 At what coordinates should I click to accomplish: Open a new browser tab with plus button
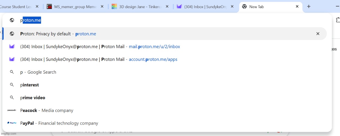(309, 7)
